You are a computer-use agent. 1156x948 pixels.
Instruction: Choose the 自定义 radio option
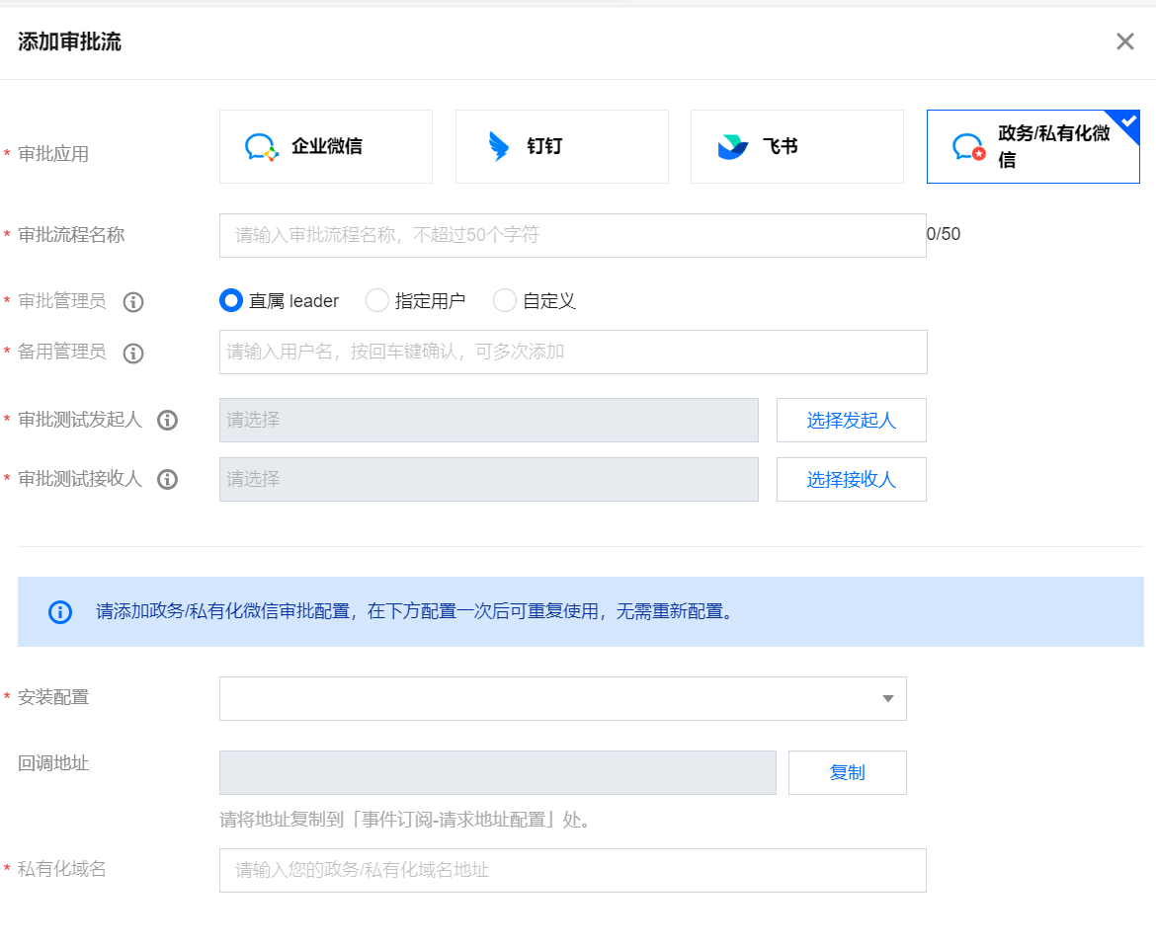click(x=504, y=300)
